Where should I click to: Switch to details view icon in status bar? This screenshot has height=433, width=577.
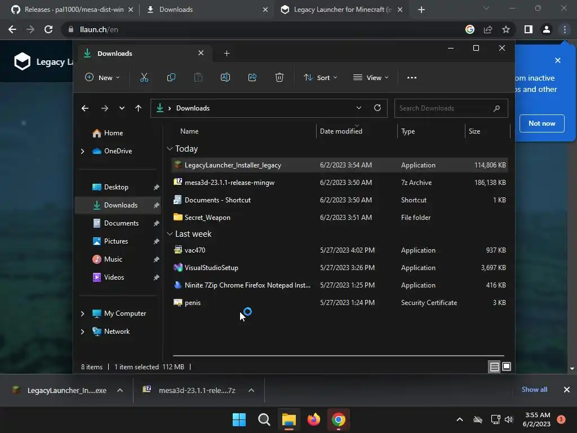pyautogui.click(x=494, y=366)
